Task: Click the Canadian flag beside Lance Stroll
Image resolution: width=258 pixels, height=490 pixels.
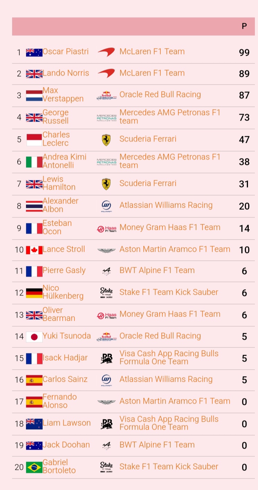Action: (34, 250)
